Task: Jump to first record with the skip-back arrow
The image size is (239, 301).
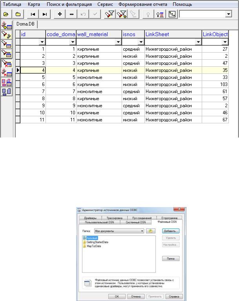Action: pyautogui.click(x=33, y=14)
